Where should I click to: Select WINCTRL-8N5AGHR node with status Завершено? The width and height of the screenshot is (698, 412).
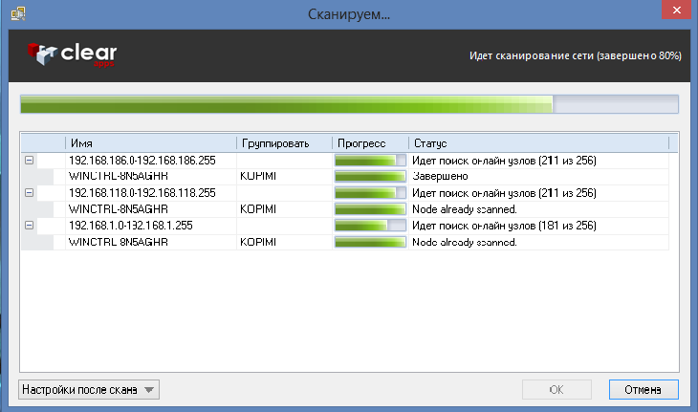[345, 176]
